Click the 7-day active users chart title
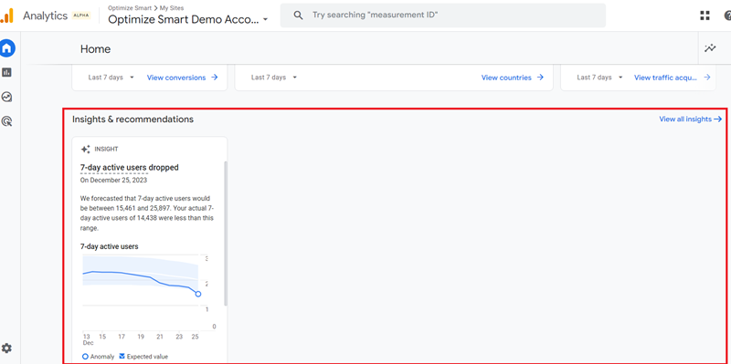Image resolution: width=731 pixels, height=364 pixels. pos(109,246)
